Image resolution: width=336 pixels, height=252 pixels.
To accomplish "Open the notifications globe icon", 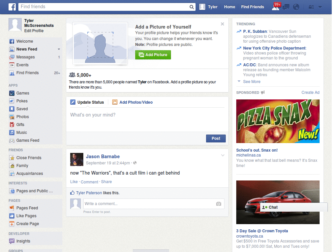I will coord(296,7).
